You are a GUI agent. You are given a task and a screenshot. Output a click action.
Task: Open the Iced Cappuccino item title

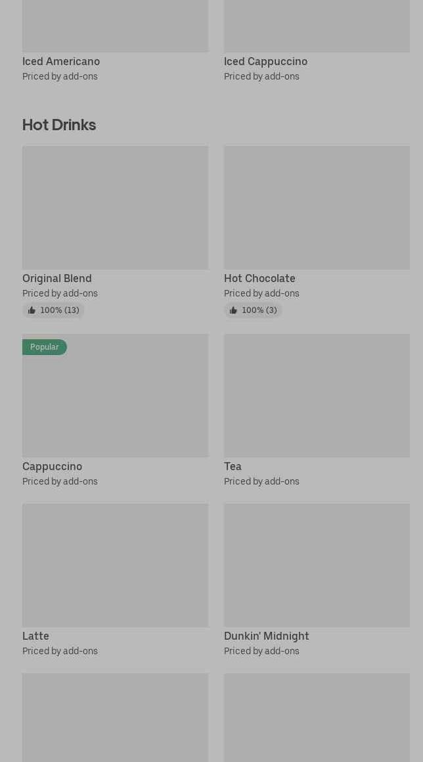coord(265,62)
